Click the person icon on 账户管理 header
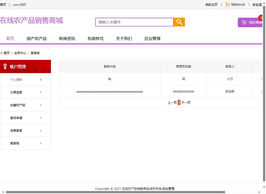Viewport: 266px width, 194px height. click(5, 66)
